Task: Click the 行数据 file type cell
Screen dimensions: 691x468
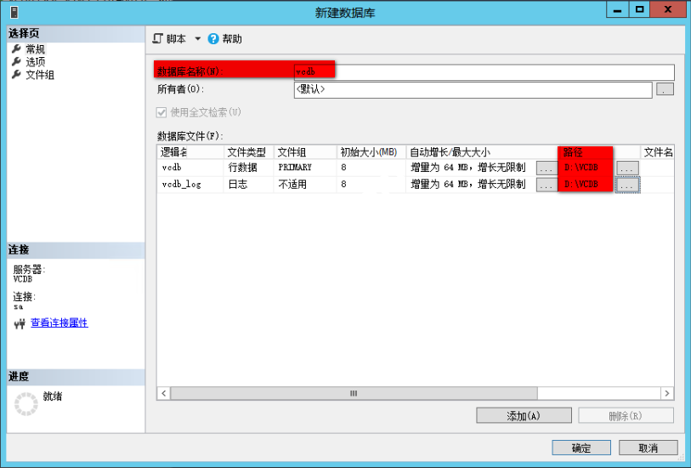Action: click(x=249, y=168)
